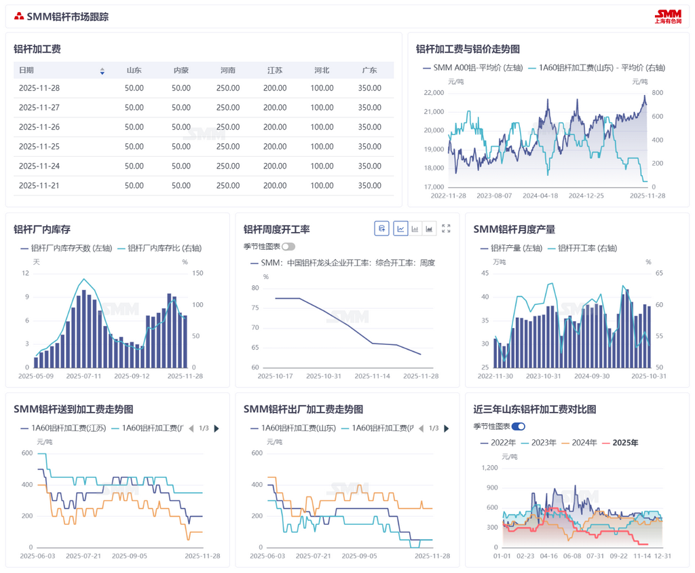695x573 pixels.
Task: Click the 内蒙 column header
Action: (x=181, y=71)
